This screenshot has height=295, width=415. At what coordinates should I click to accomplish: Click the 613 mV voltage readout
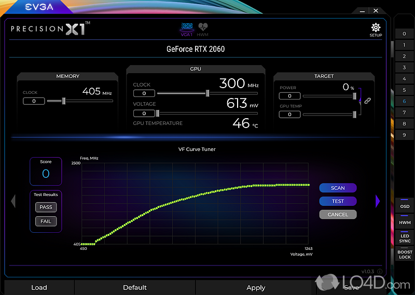pyautogui.click(x=242, y=103)
